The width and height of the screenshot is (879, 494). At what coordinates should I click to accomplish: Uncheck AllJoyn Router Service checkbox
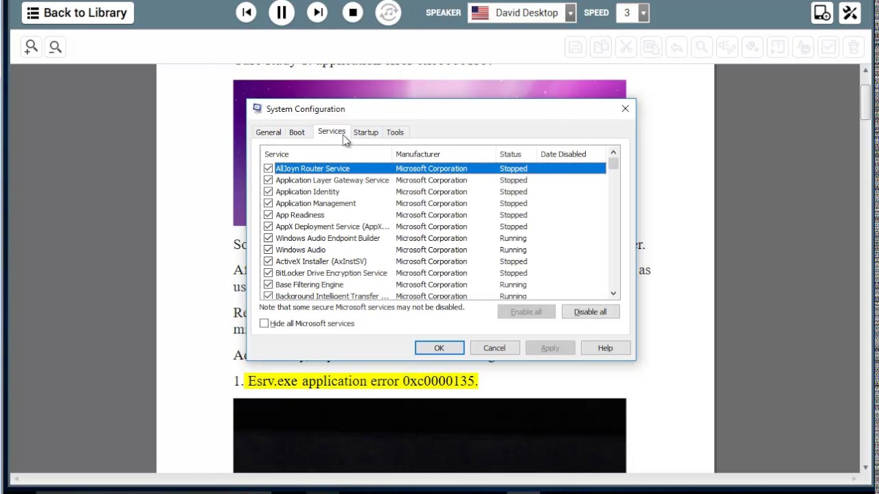pyautogui.click(x=268, y=168)
